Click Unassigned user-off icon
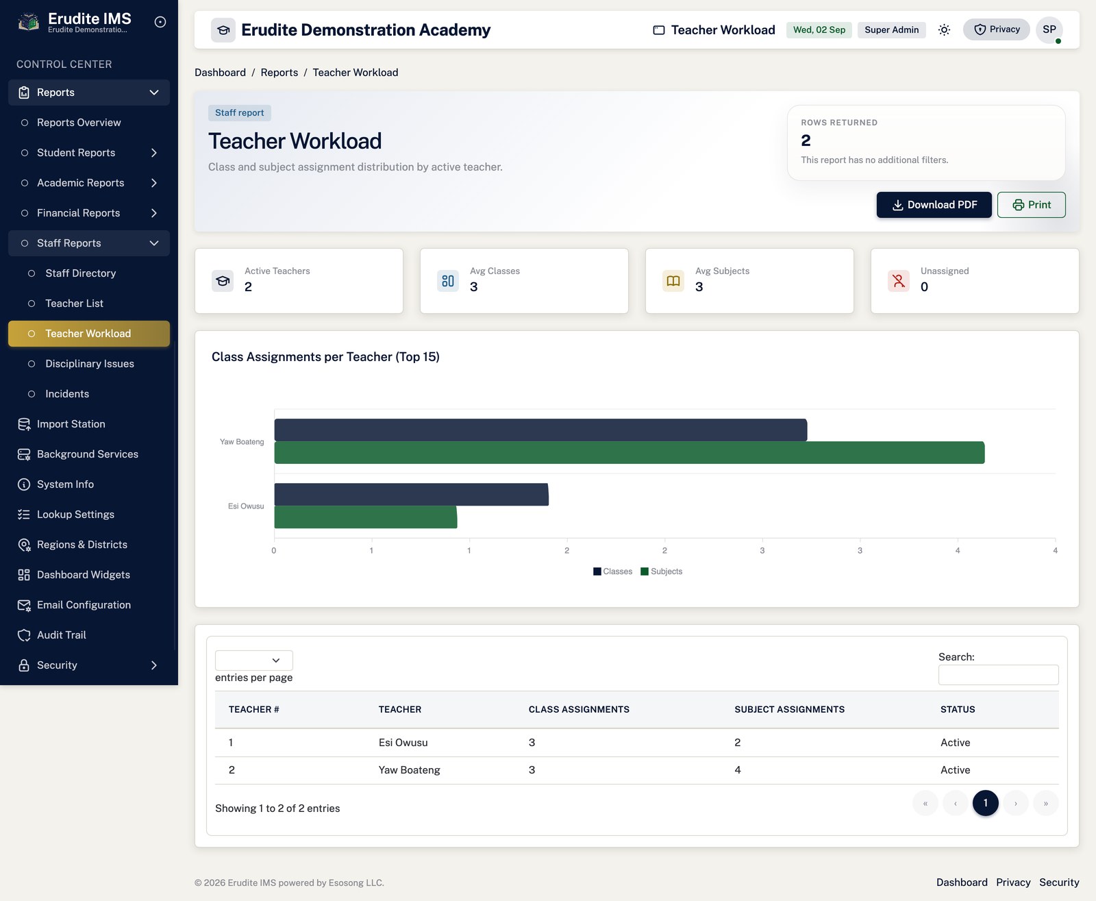1096x901 pixels. click(899, 281)
